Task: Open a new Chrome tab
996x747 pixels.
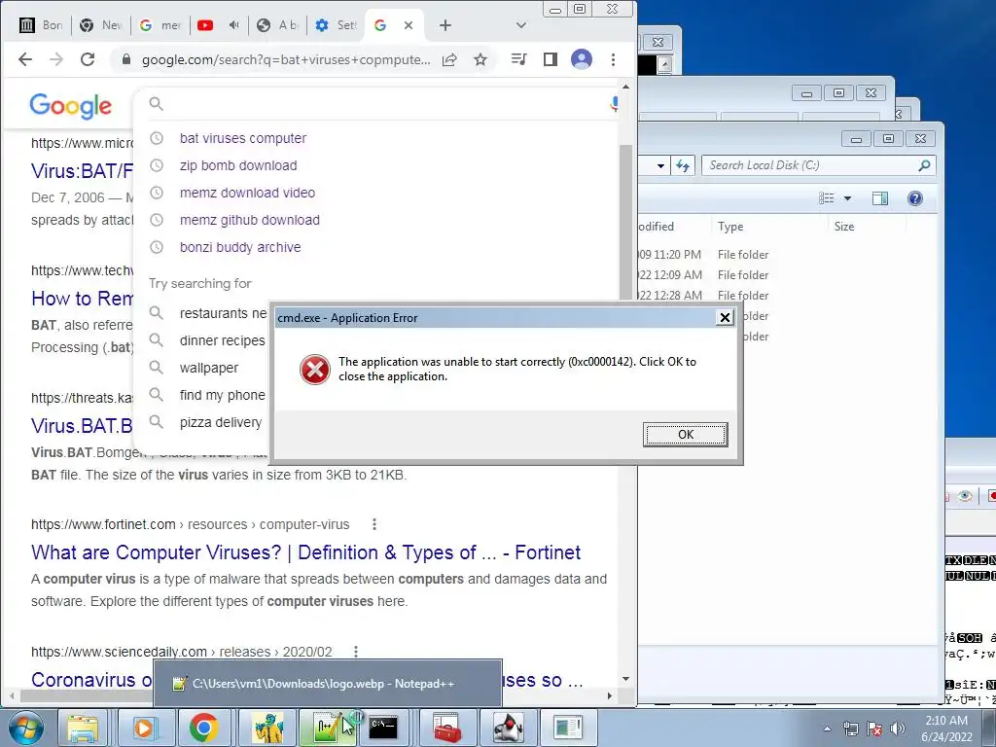Action: click(x=445, y=25)
